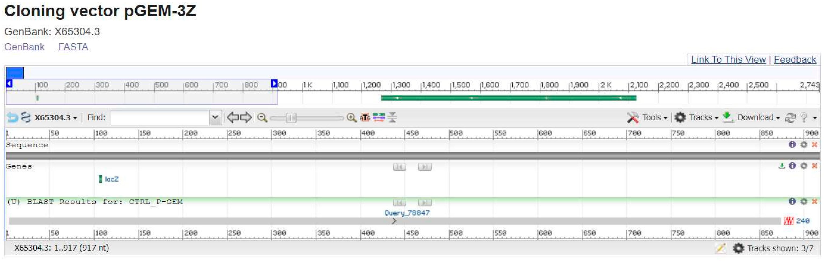Open the help question mark icon
This screenshot has width=824, height=261.
[x=804, y=118]
